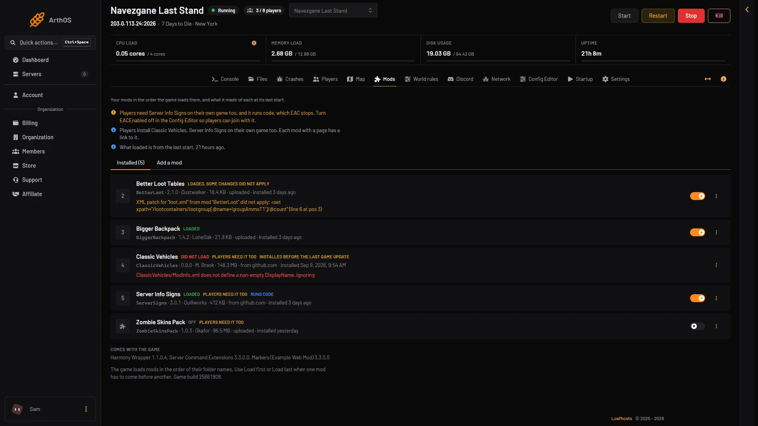The width and height of the screenshot is (758, 426).
Task: Toggle full-width layout arrows icon
Action: click(707, 79)
